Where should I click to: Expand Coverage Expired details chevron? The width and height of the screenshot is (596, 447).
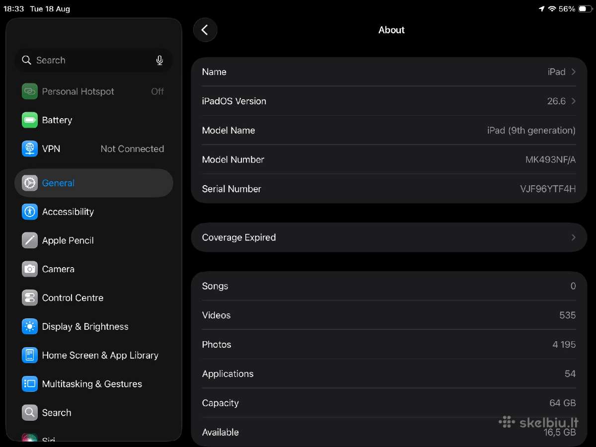574,237
